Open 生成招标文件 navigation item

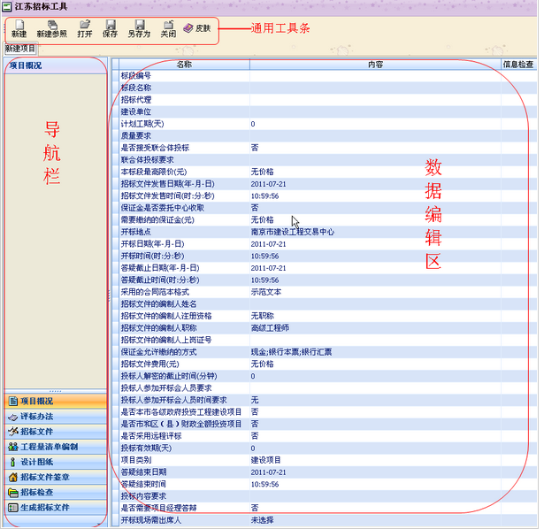point(56,508)
